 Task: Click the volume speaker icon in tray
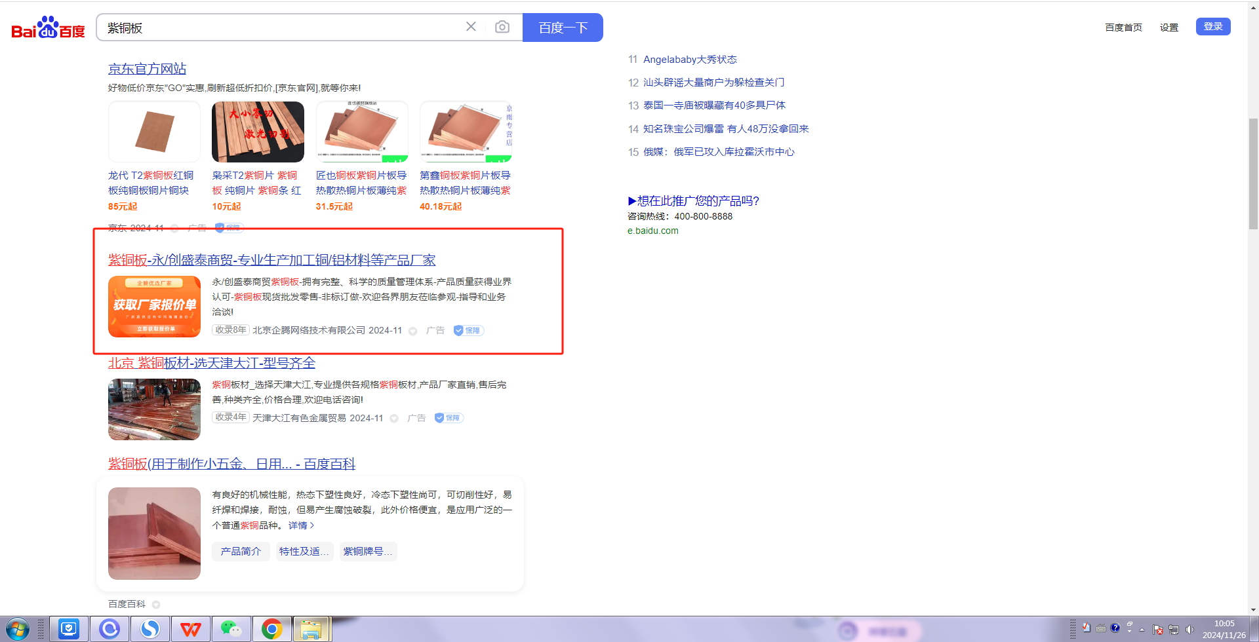click(x=1189, y=630)
